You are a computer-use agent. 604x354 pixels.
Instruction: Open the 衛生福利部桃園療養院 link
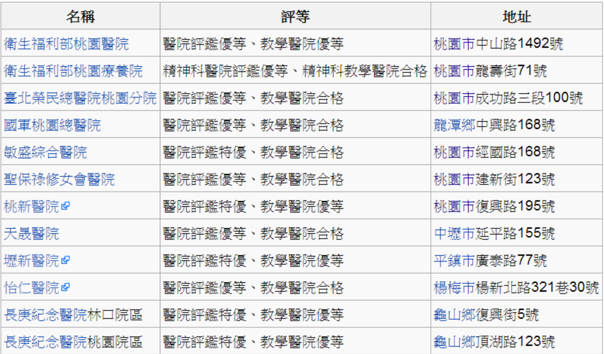73,71
